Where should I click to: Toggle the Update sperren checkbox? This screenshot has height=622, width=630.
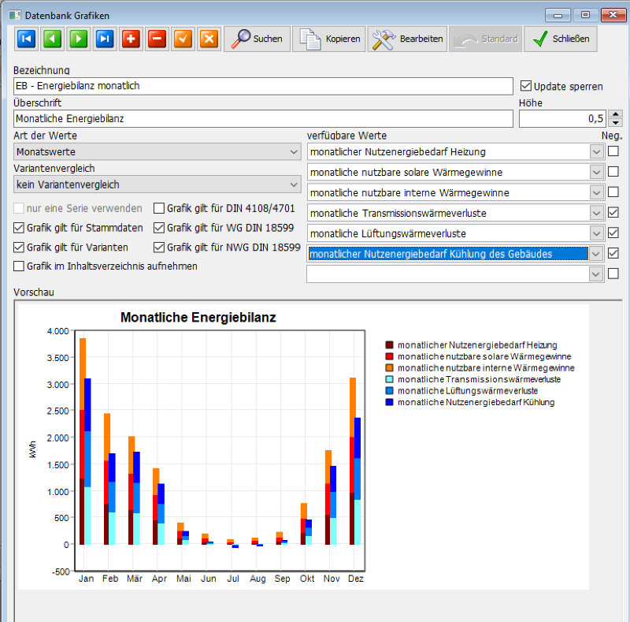tap(527, 86)
